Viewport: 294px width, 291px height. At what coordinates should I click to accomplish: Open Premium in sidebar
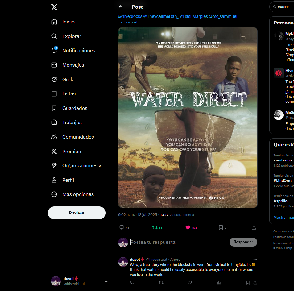[67, 151]
